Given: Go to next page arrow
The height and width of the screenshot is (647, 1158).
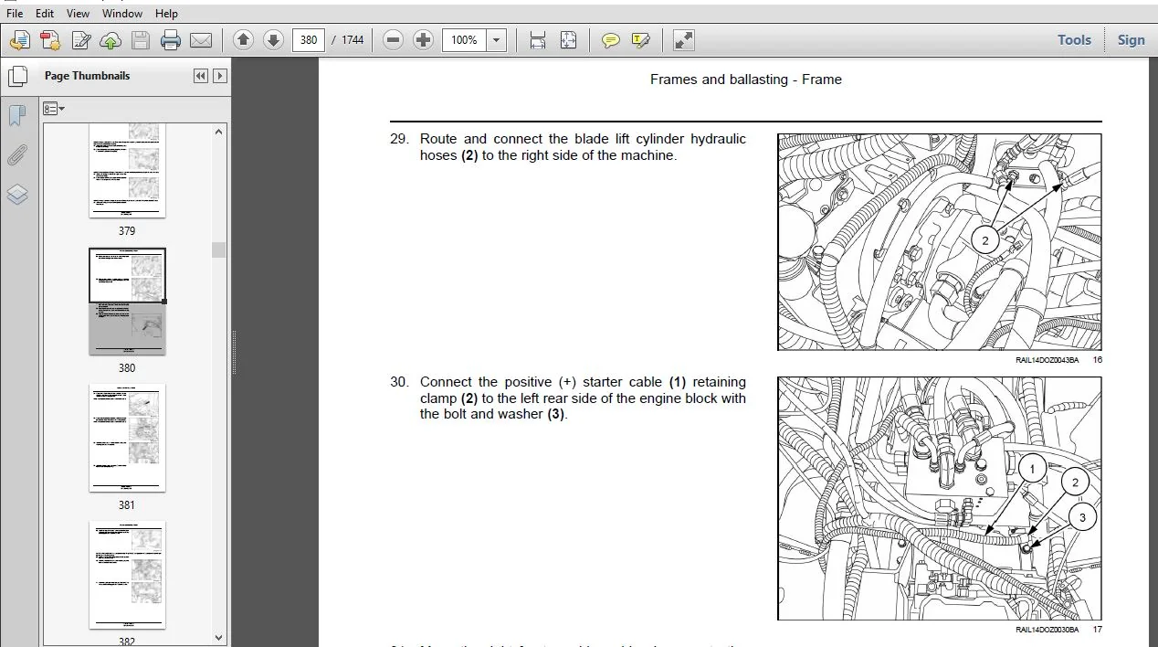Looking at the screenshot, I should pyautogui.click(x=273, y=39).
